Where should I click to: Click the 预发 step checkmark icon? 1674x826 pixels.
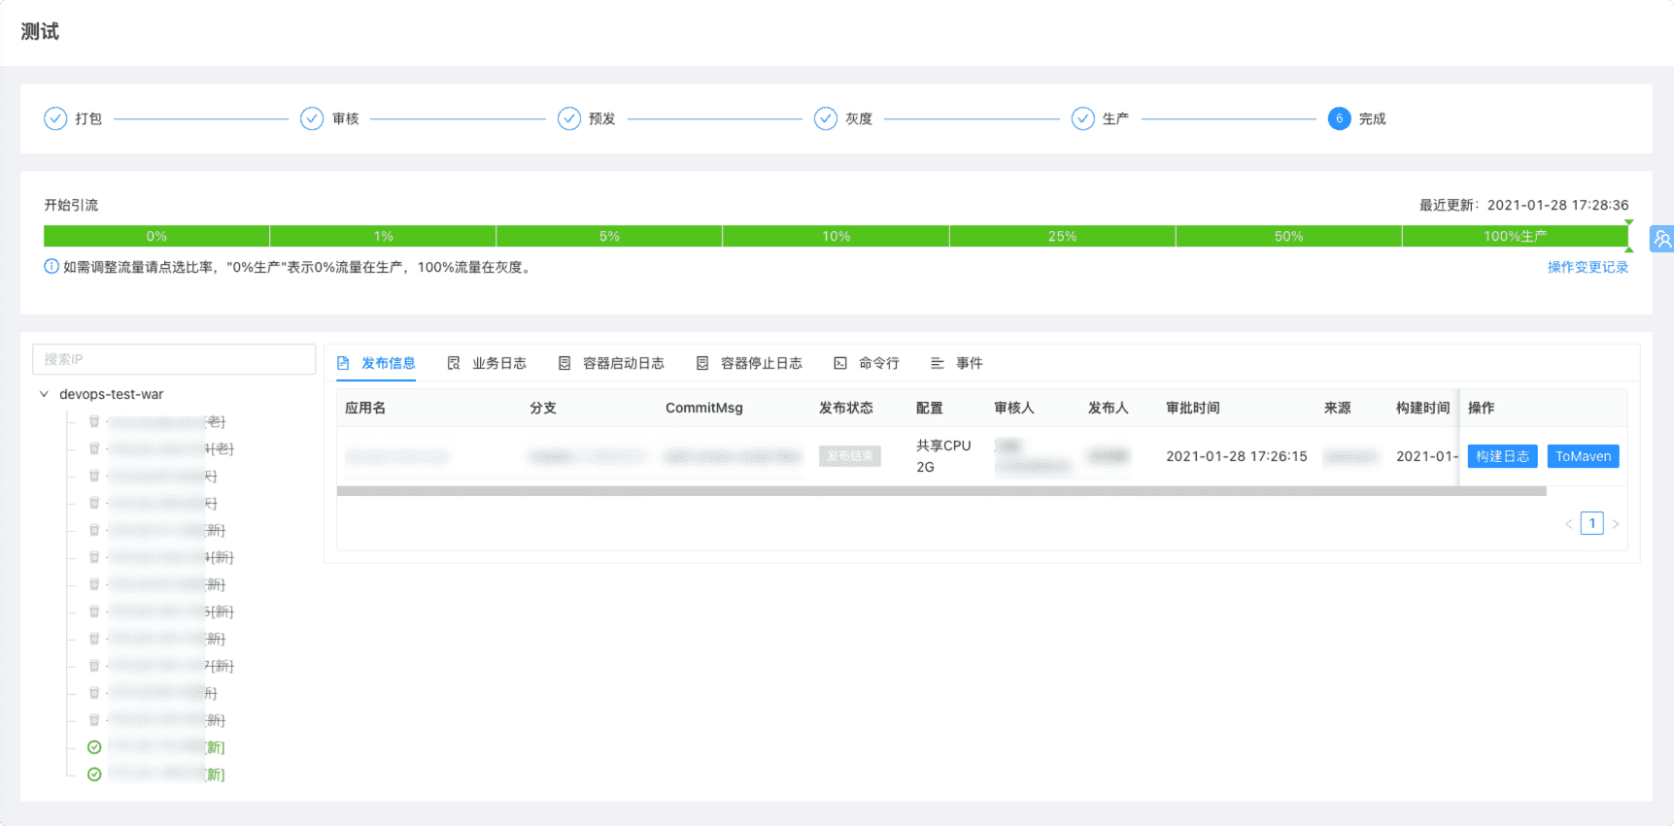pyautogui.click(x=568, y=118)
